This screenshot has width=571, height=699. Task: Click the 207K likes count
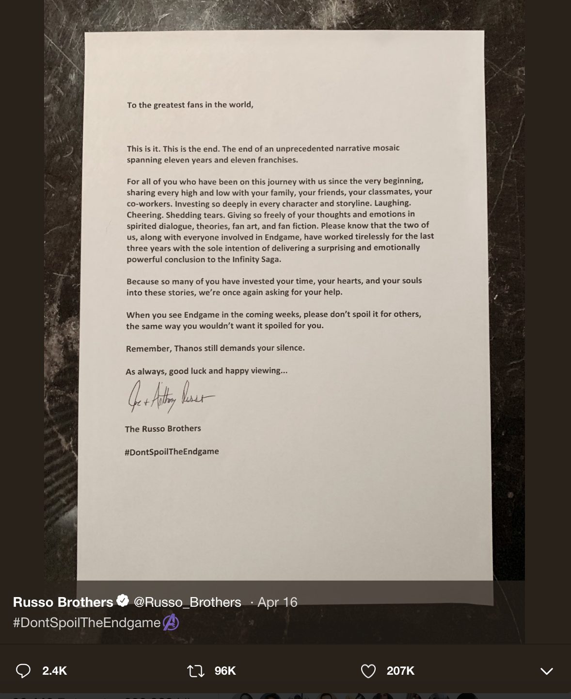pos(400,671)
